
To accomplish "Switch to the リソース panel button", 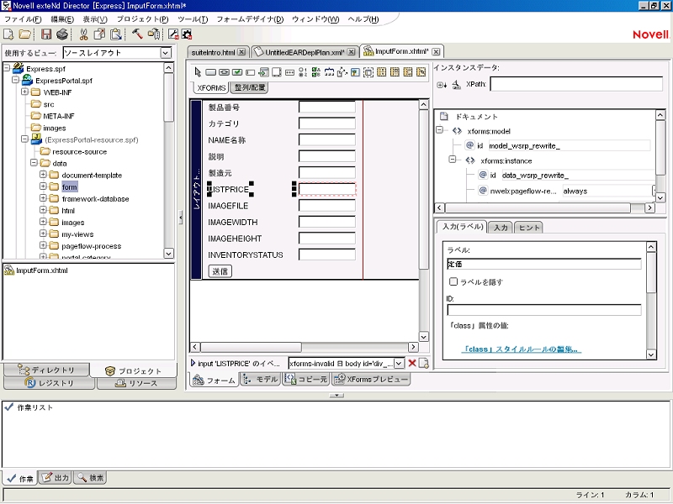I will tap(136, 383).
